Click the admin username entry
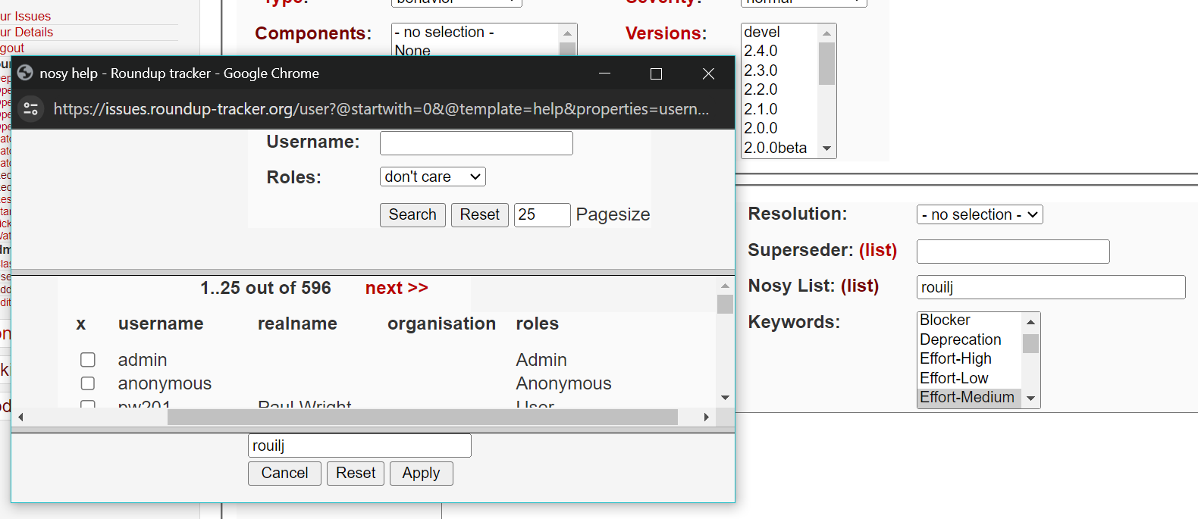 coord(143,360)
